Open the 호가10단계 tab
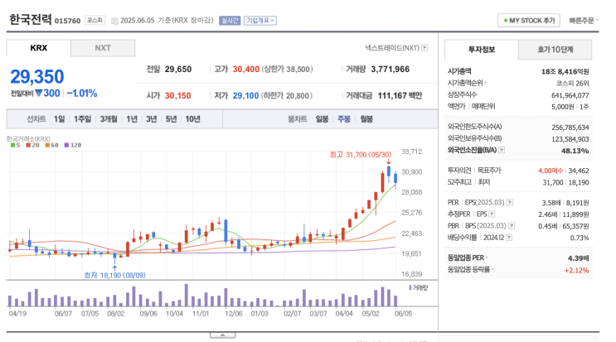Screen dimensions: 616x342 (x=555, y=50)
